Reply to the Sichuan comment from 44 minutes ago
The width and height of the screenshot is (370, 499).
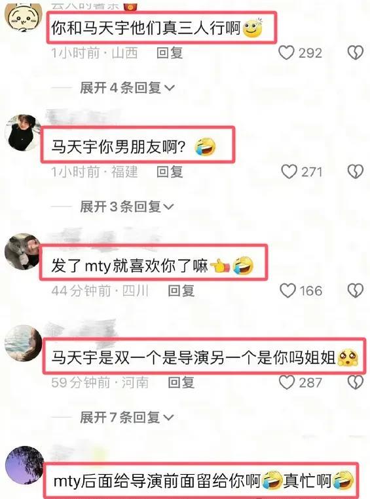[181, 290]
